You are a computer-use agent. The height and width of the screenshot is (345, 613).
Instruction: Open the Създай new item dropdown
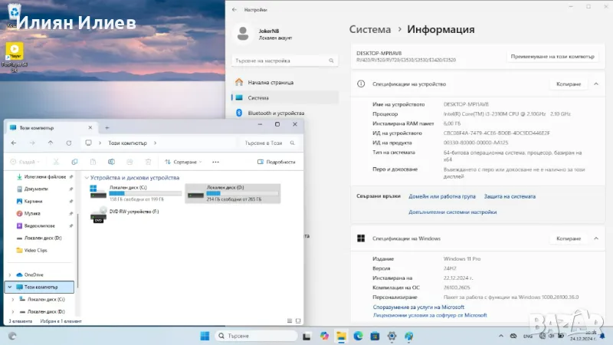[25, 162]
